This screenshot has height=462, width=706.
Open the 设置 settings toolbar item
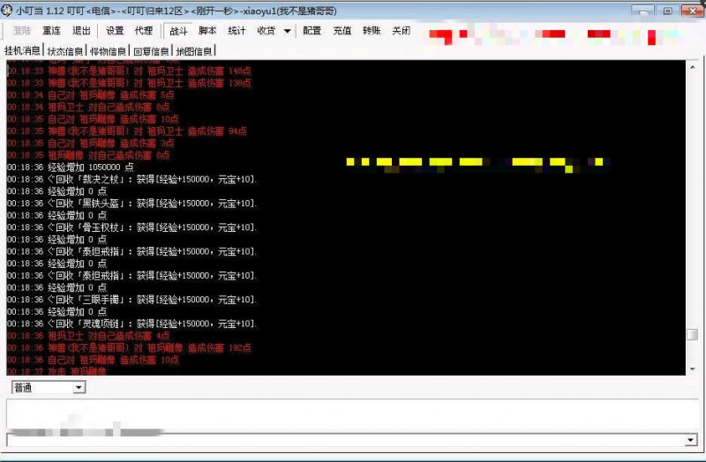pyautogui.click(x=115, y=31)
